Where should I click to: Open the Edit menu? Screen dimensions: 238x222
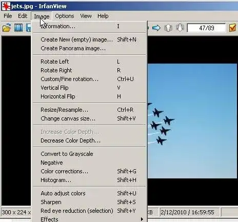[x=23, y=16]
